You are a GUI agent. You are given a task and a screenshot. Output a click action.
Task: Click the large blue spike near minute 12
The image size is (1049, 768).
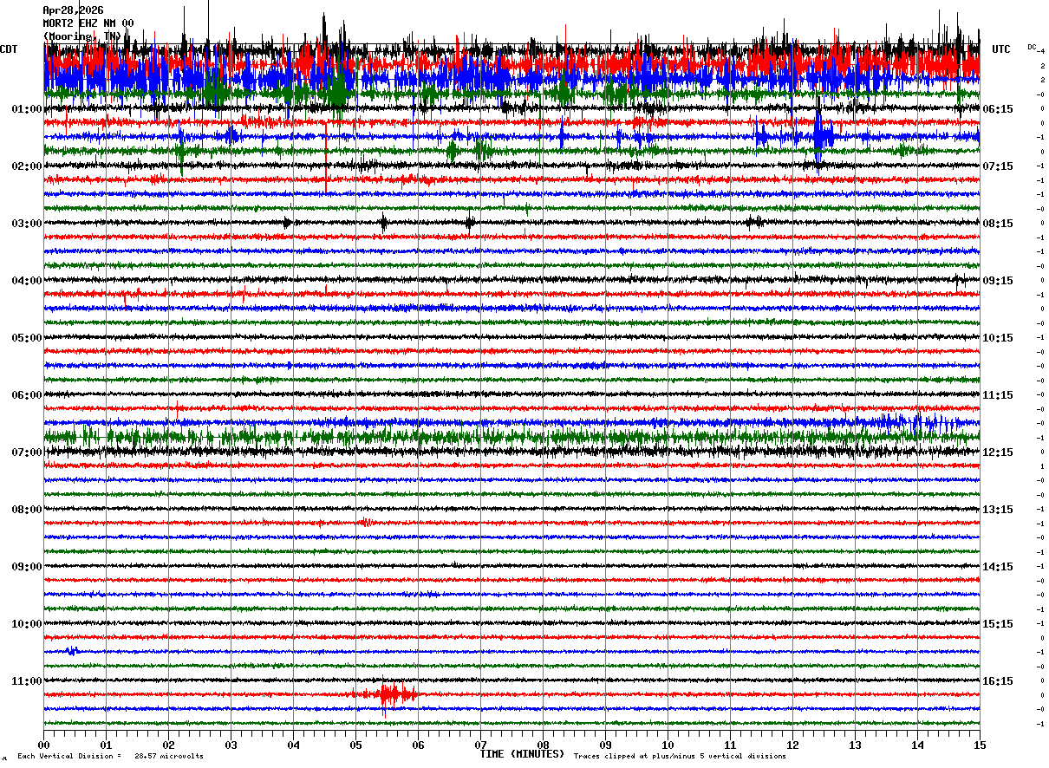(x=820, y=134)
